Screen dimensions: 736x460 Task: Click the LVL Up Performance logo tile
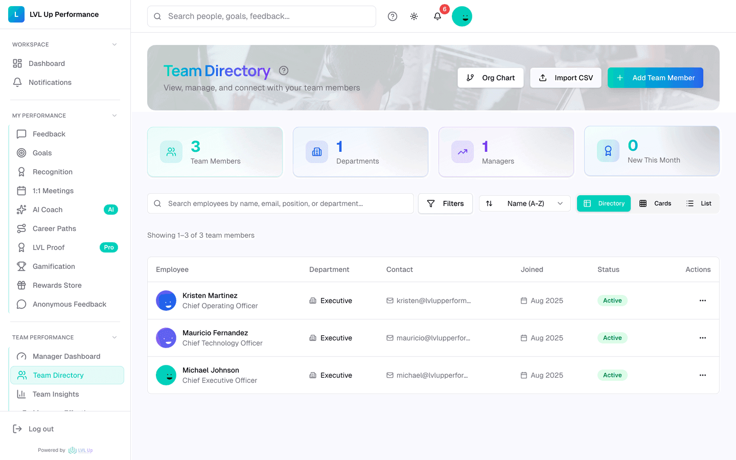pyautogui.click(x=16, y=14)
